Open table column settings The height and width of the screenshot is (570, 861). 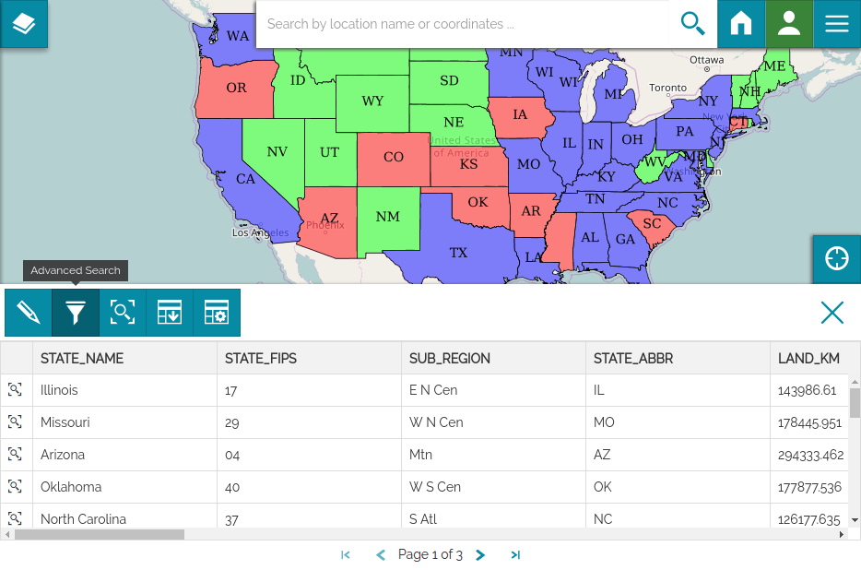pyautogui.click(x=217, y=313)
